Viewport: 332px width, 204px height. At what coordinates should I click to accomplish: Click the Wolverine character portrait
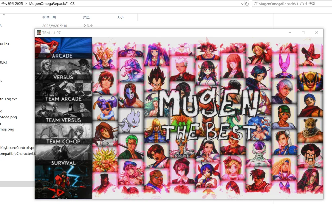coord(310,80)
